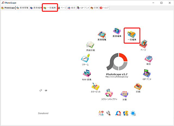Switch to the 一括編集 tab
174x126 pixels.
50,8
